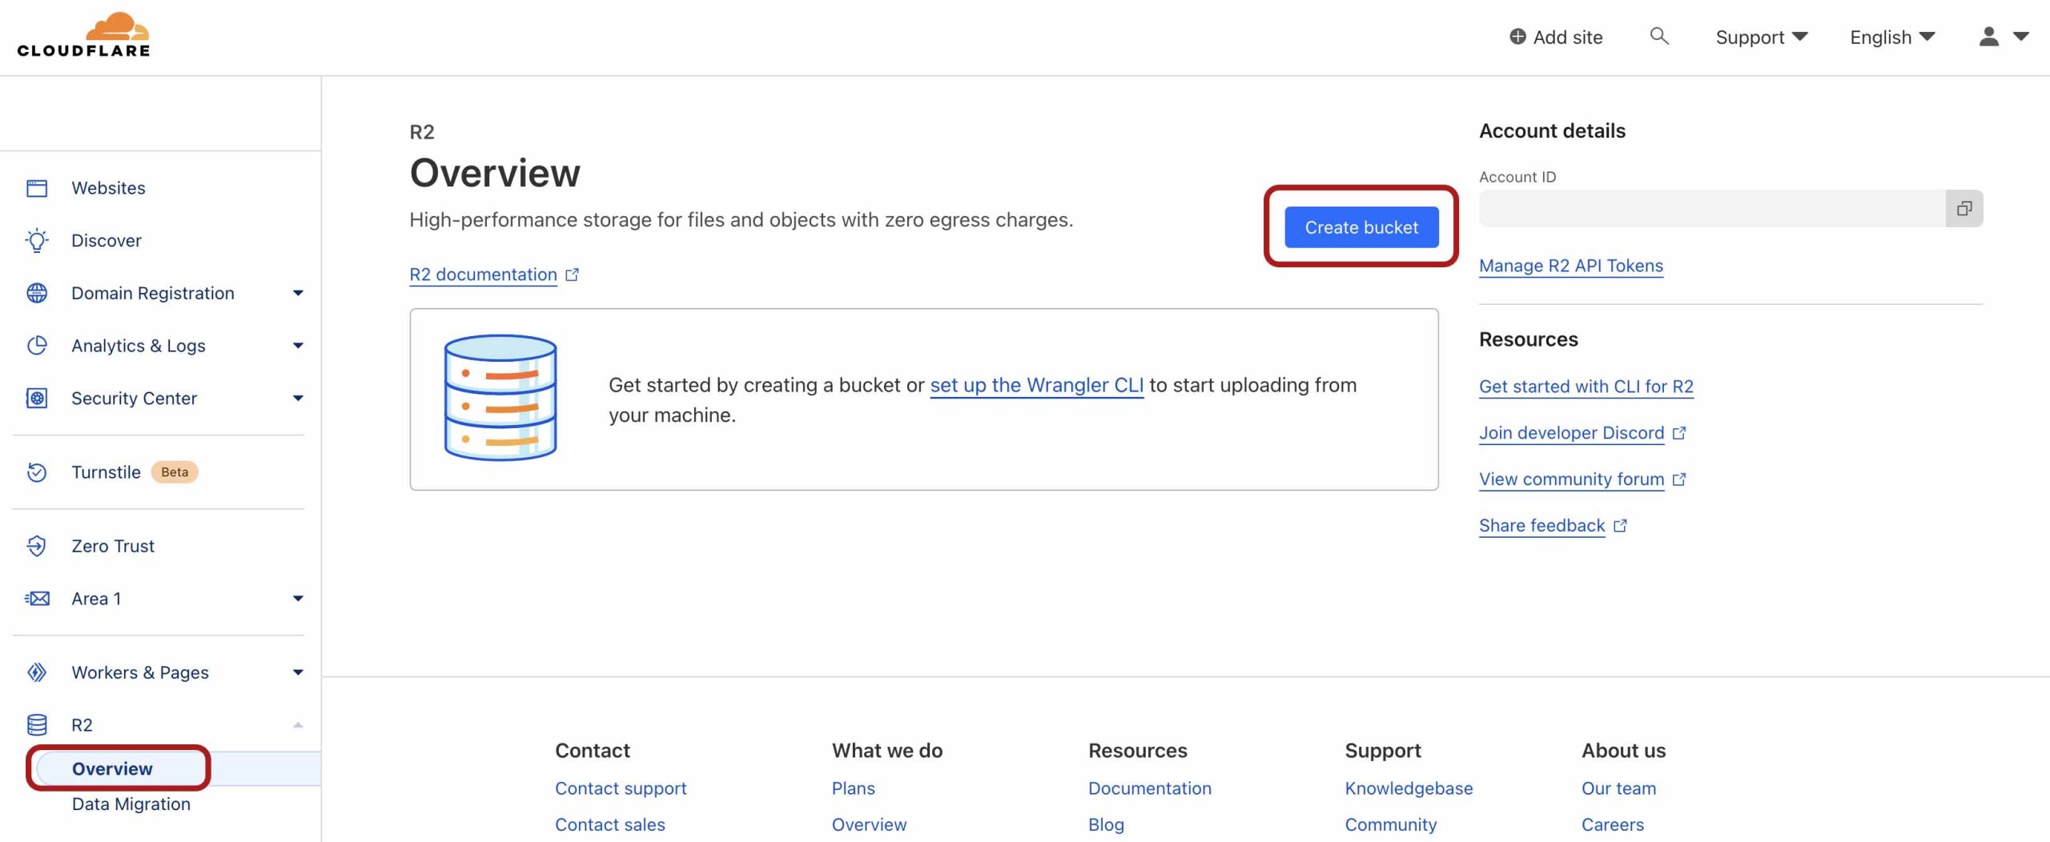Click the Discover lightbulb icon
Viewport: 2050px width, 842px height.
(37, 240)
